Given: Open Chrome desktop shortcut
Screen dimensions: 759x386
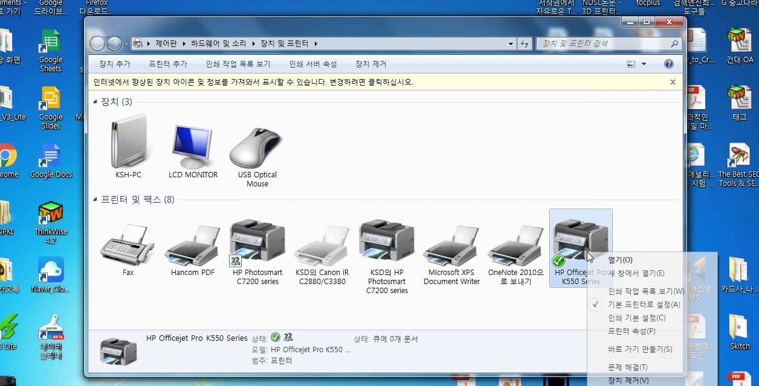Looking at the screenshot, I should [7, 160].
